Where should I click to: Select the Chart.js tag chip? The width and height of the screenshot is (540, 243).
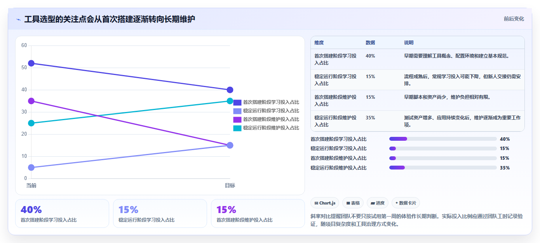325,203
